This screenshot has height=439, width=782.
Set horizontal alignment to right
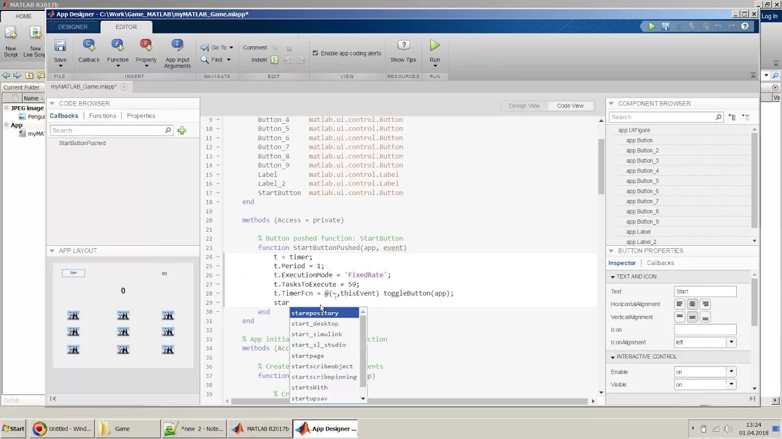pyautogui.click(x=705, y=304)
